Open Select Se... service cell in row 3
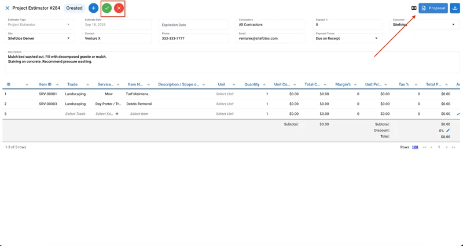 [104, 114]
